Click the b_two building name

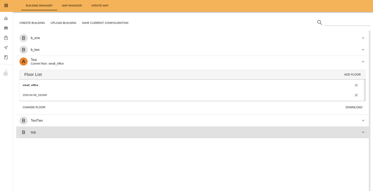[35, 50]
